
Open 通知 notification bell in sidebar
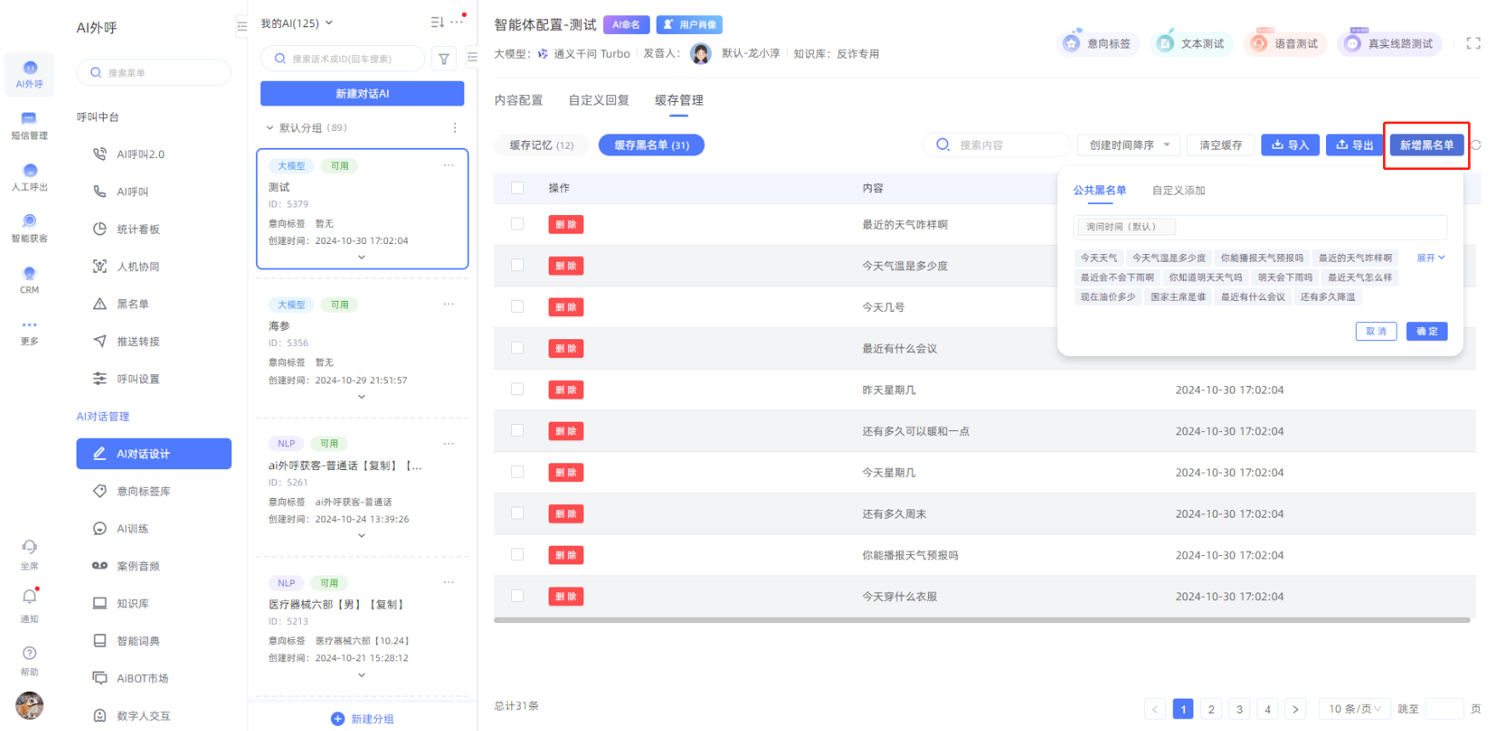(x=30, y=597)
